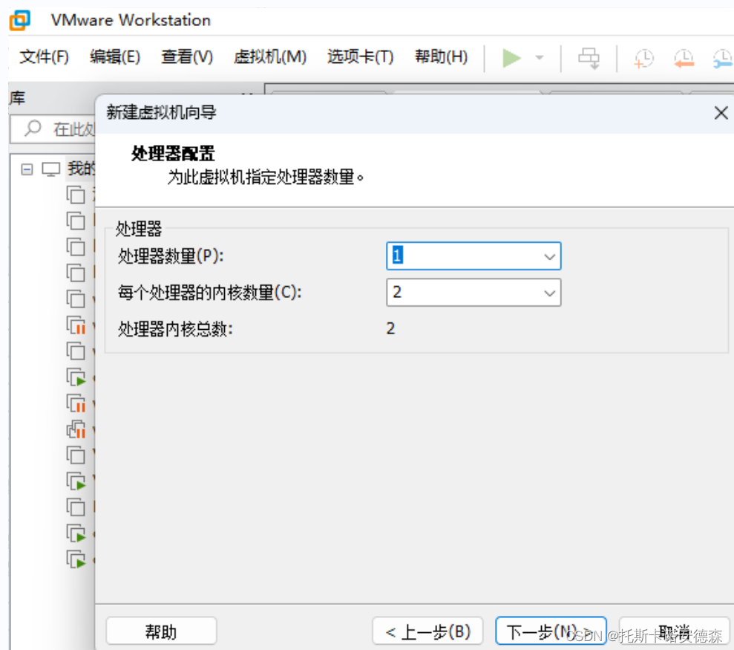Open the 文件(F) menu
The image size is (734, 650).
(x=44, y=57)
